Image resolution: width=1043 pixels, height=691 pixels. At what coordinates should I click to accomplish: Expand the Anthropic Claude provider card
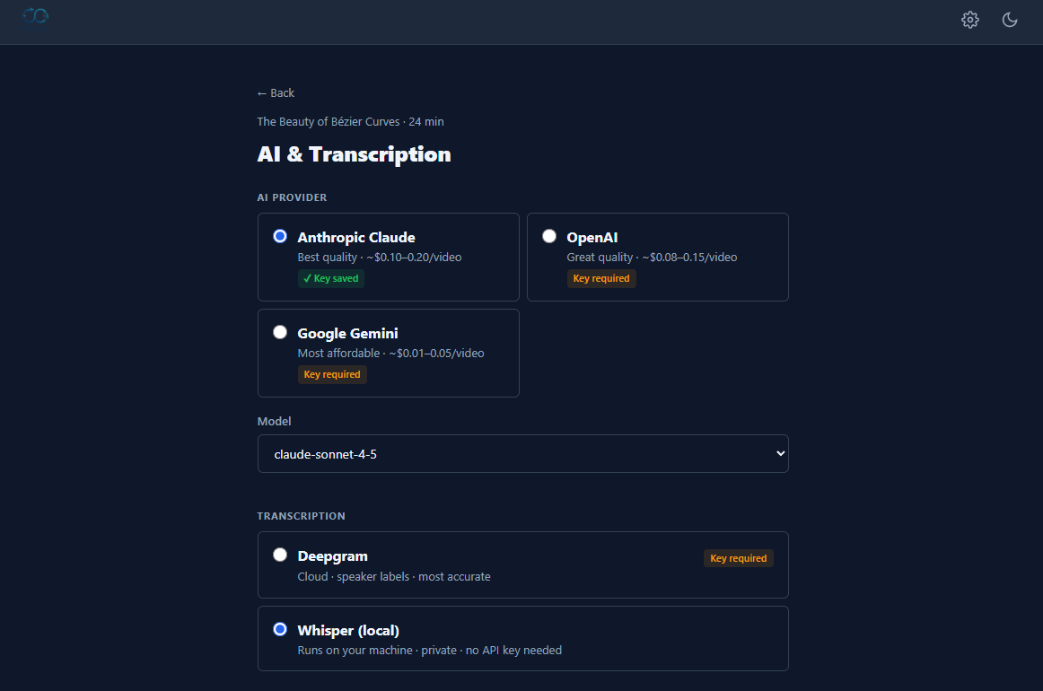388,257
